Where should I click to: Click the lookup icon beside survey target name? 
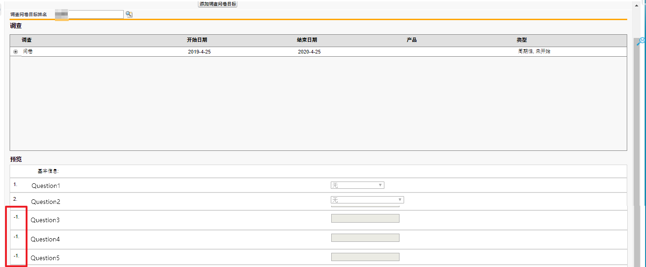pyautogui.click(x=129, y=15)
